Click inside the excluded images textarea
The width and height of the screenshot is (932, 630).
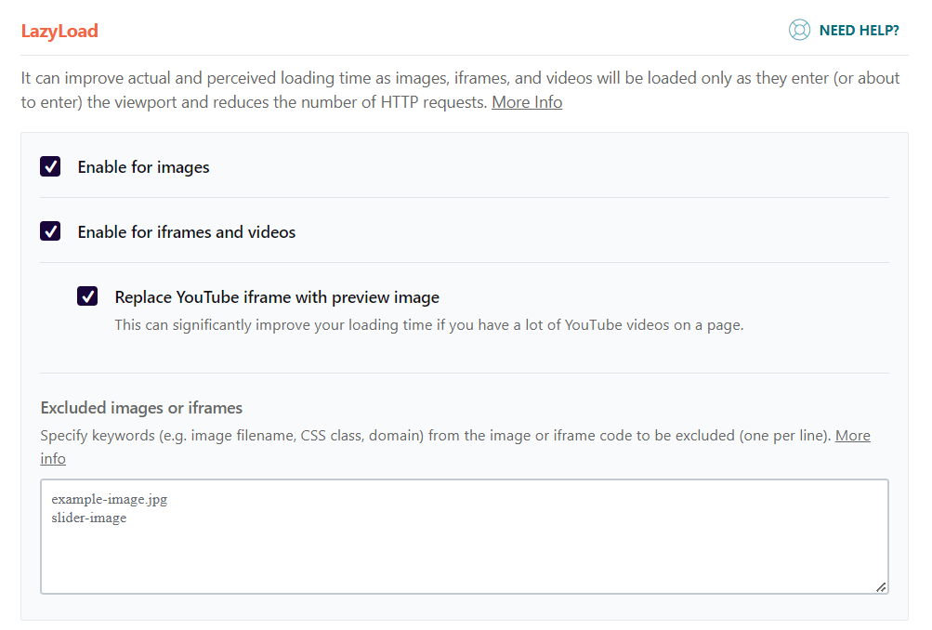(465, 537)
